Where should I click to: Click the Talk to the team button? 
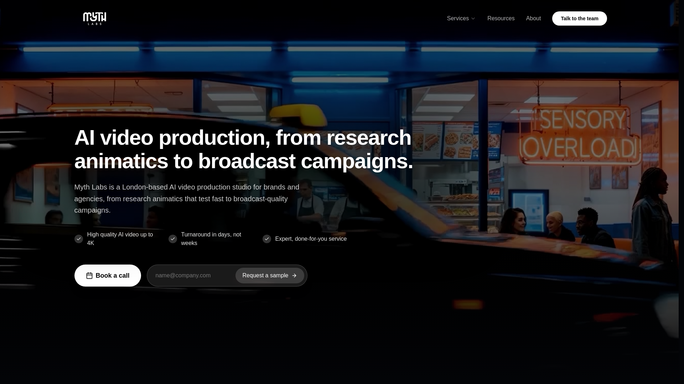(580, 18)
